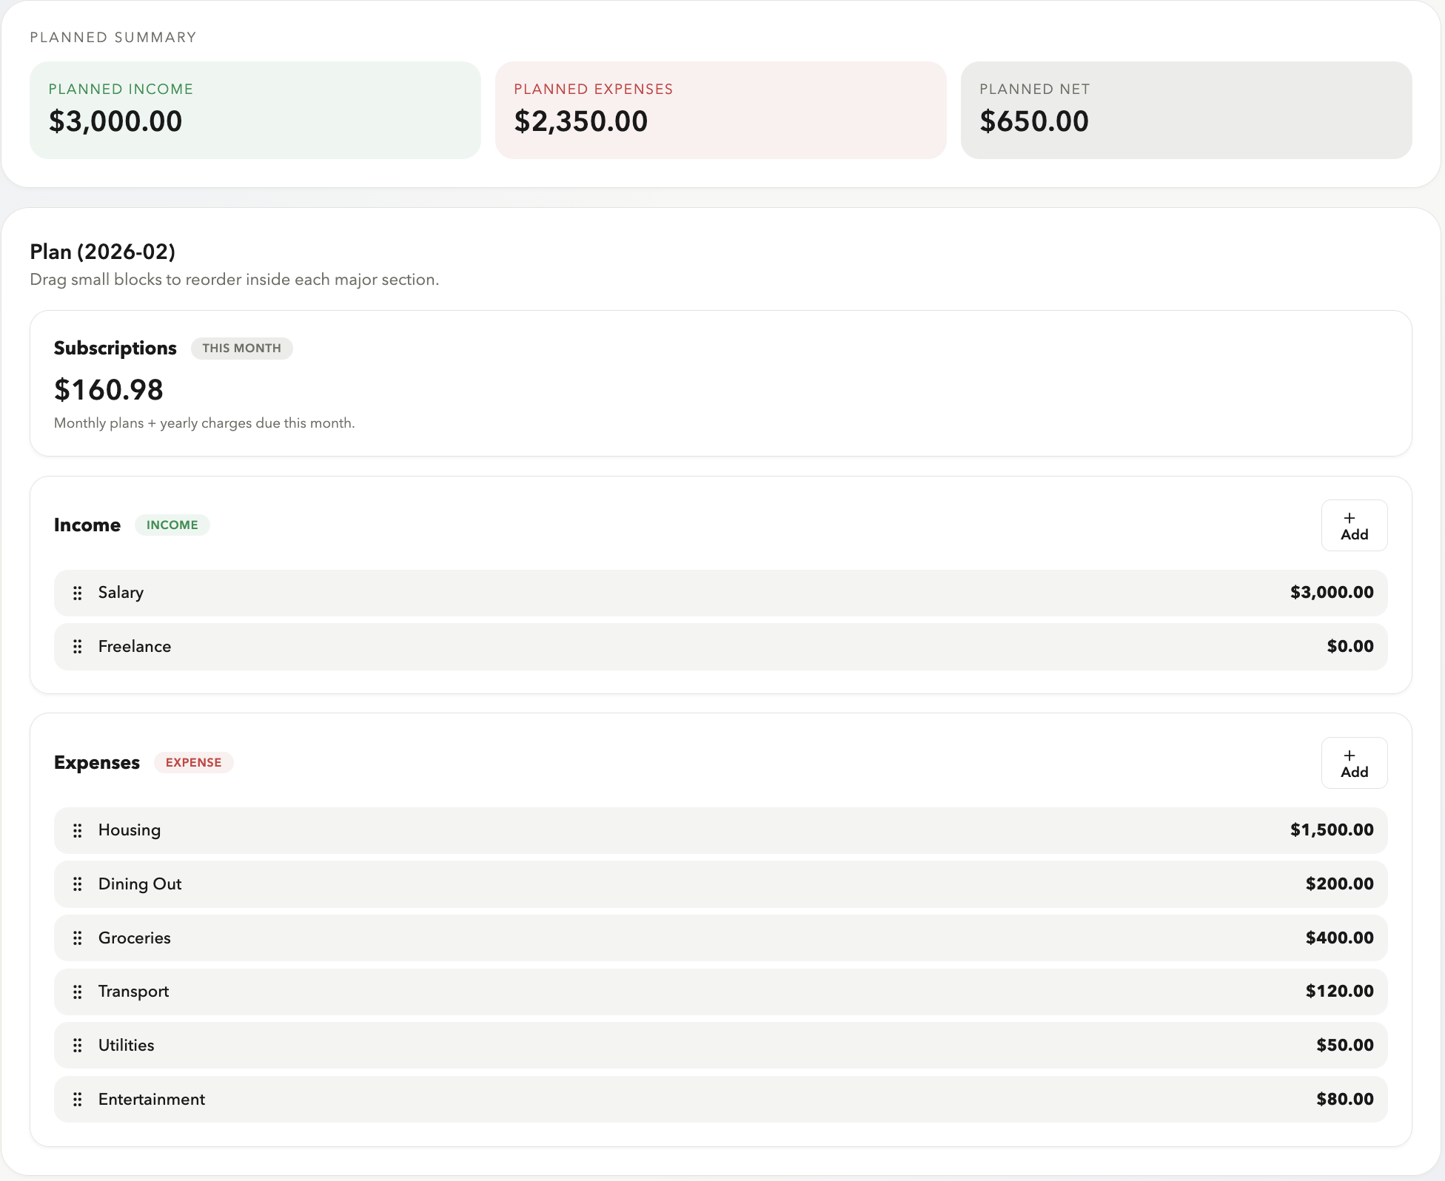
Task: Click the THIS MONTH badge on Subscriptions
Action: click(241, 348)
